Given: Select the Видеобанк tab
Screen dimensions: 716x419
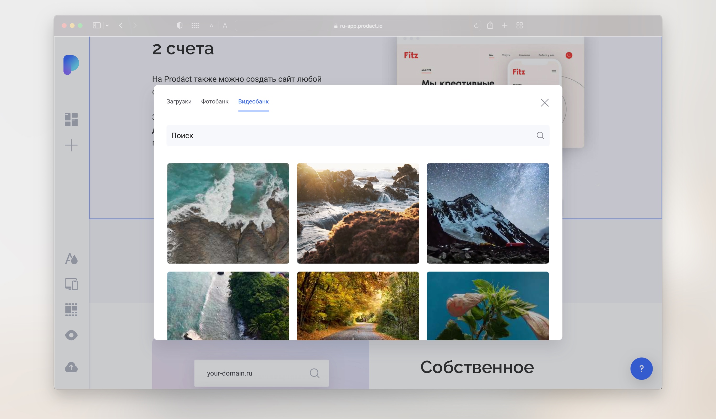Looking at the screenshot, I should pos(253,101).
